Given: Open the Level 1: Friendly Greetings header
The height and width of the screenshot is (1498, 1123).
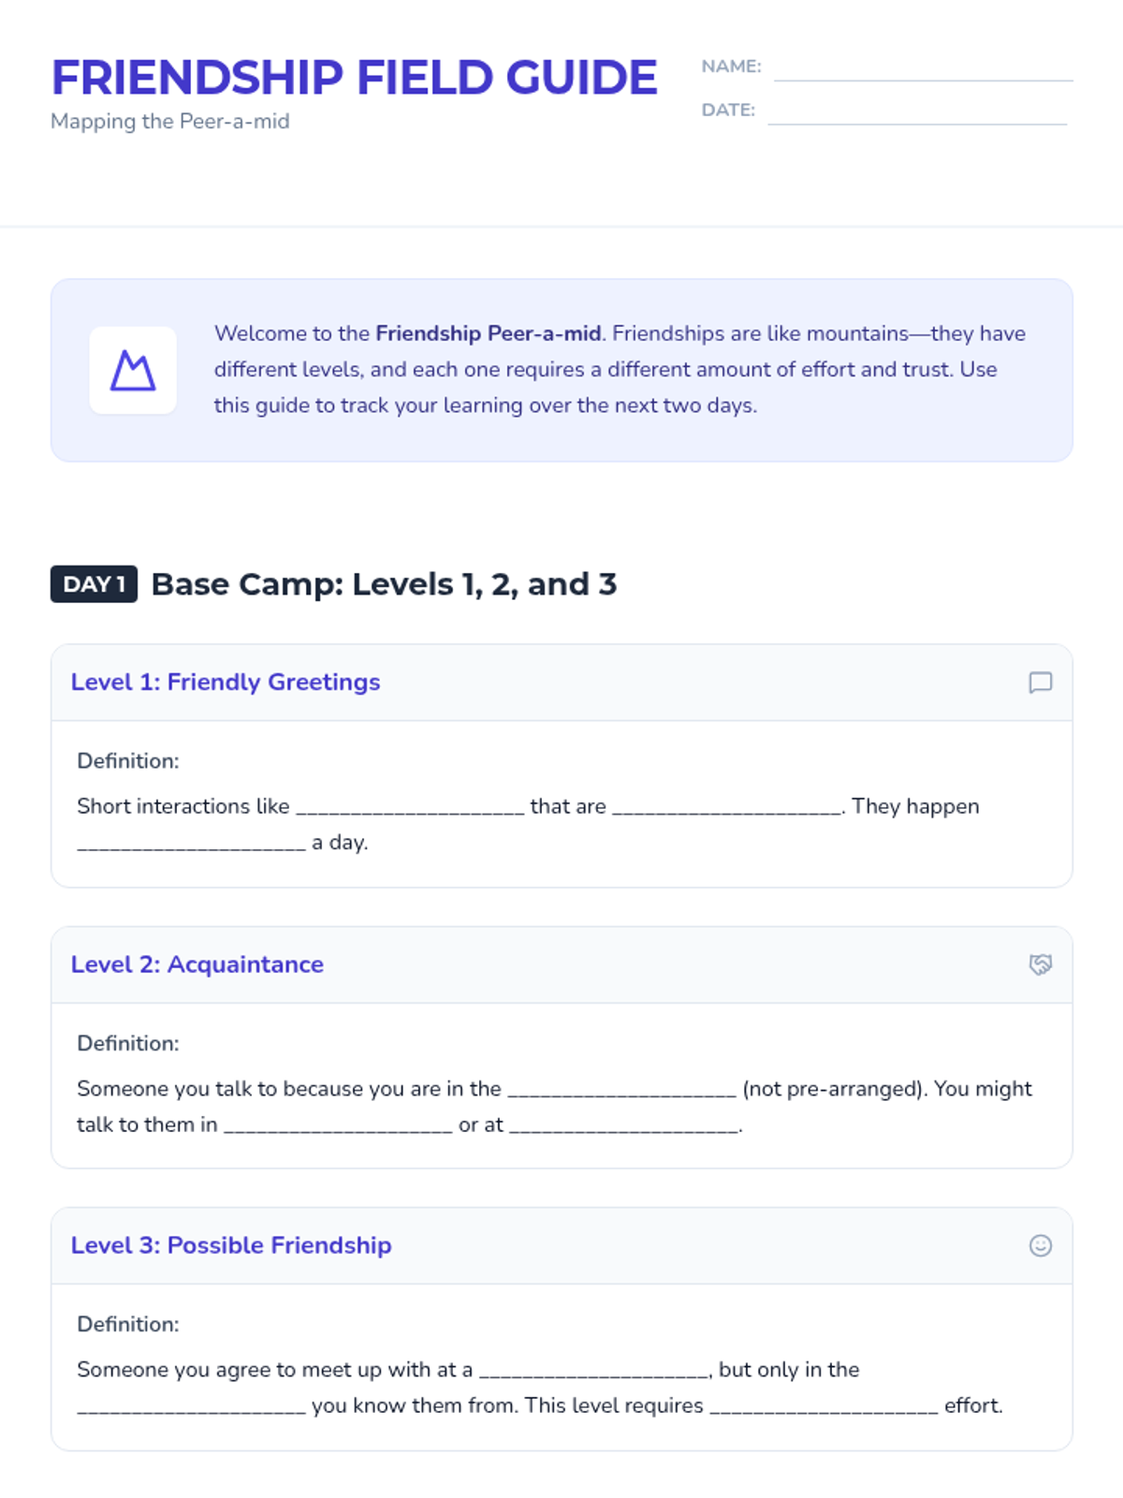Looking at the screenshot, I should click(x=226, y=683).
